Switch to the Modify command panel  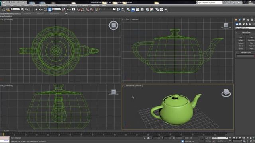tap(240, 20)
